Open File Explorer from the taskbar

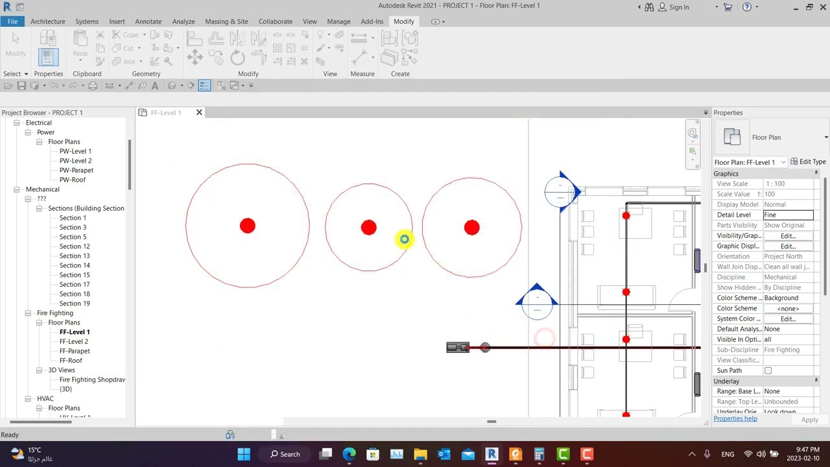pos(420,454)
